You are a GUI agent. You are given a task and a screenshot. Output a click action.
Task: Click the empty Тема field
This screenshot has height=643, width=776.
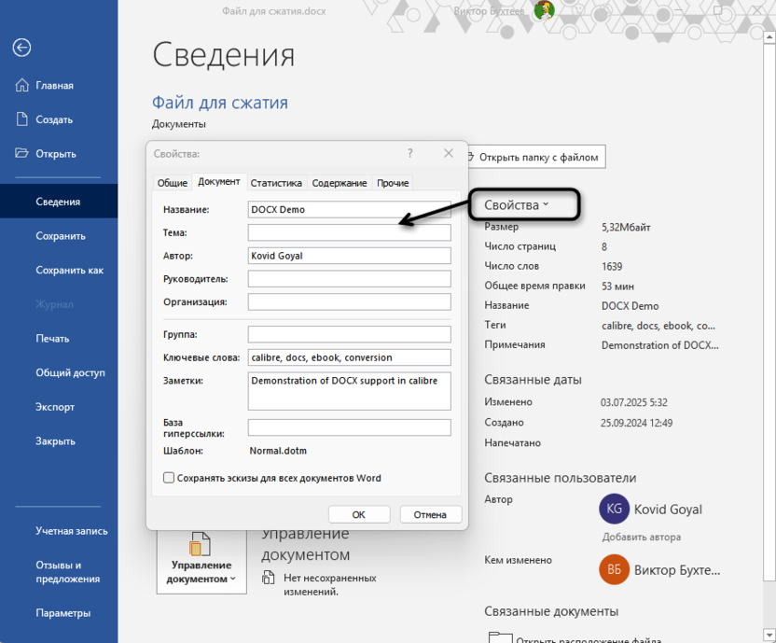point(350,232)
